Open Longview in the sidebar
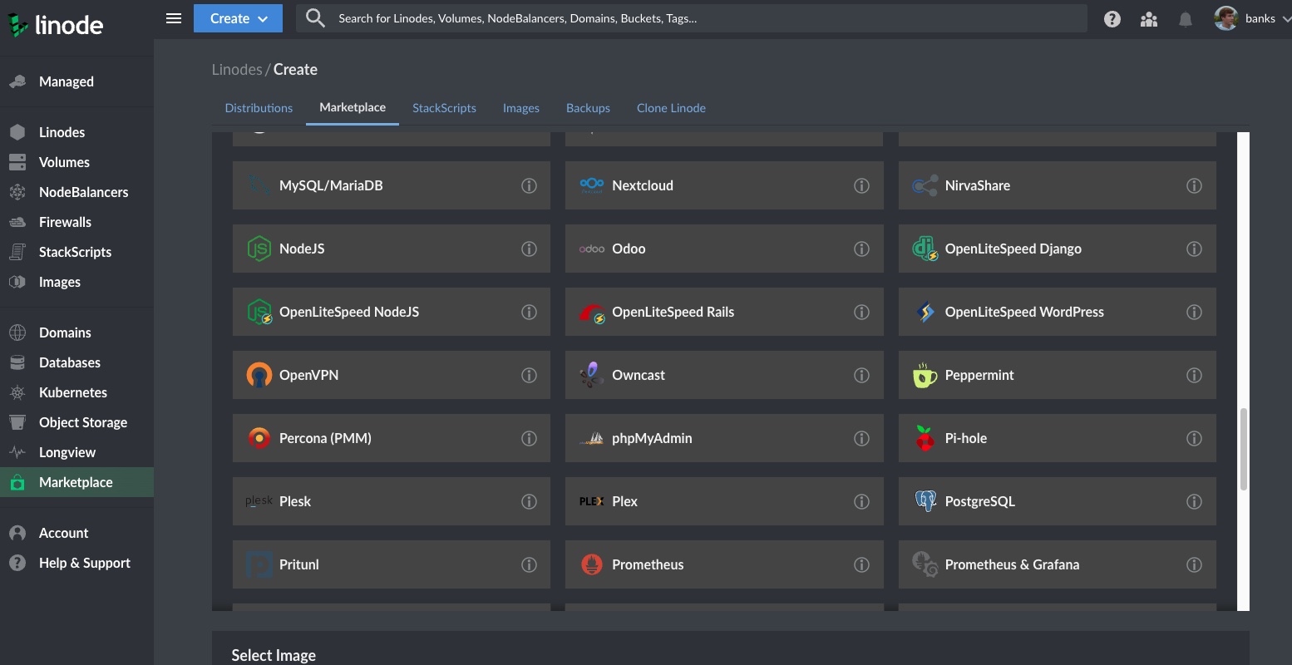Viewport: 1292px width, 665px height. [x=76, y=452]
